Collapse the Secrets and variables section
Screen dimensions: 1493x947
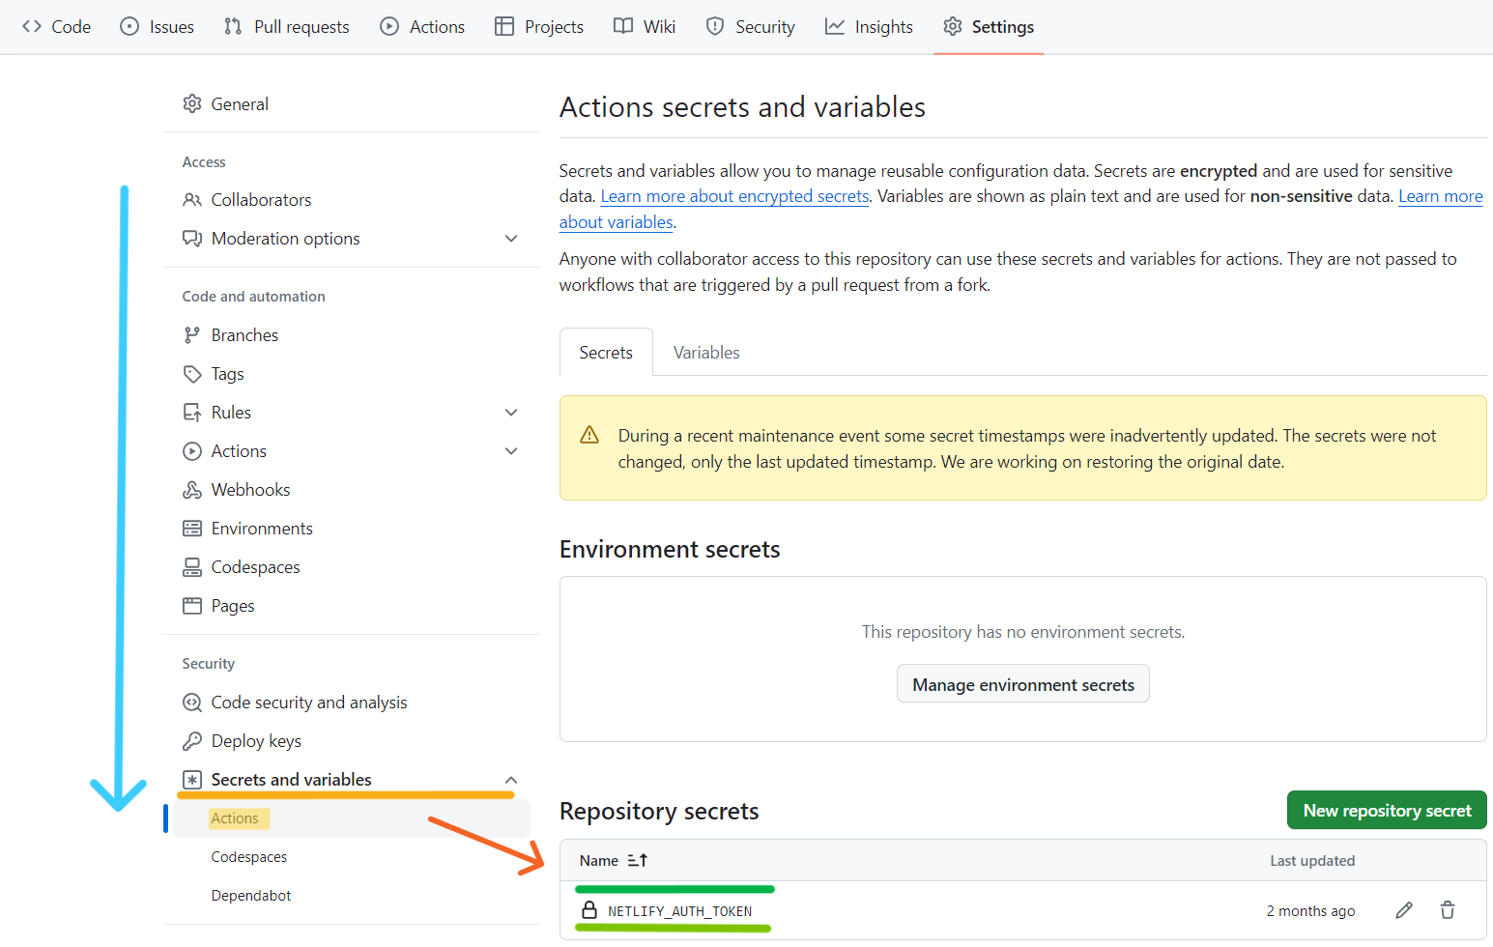coord(511,780)
